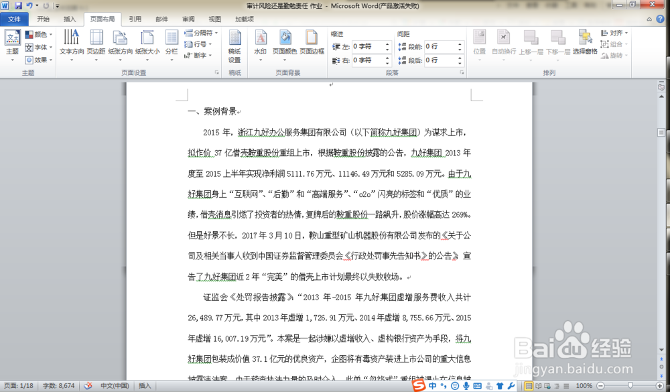Switch to the 视图 view tab
670x392 pixels.
[x=214, y=19]
